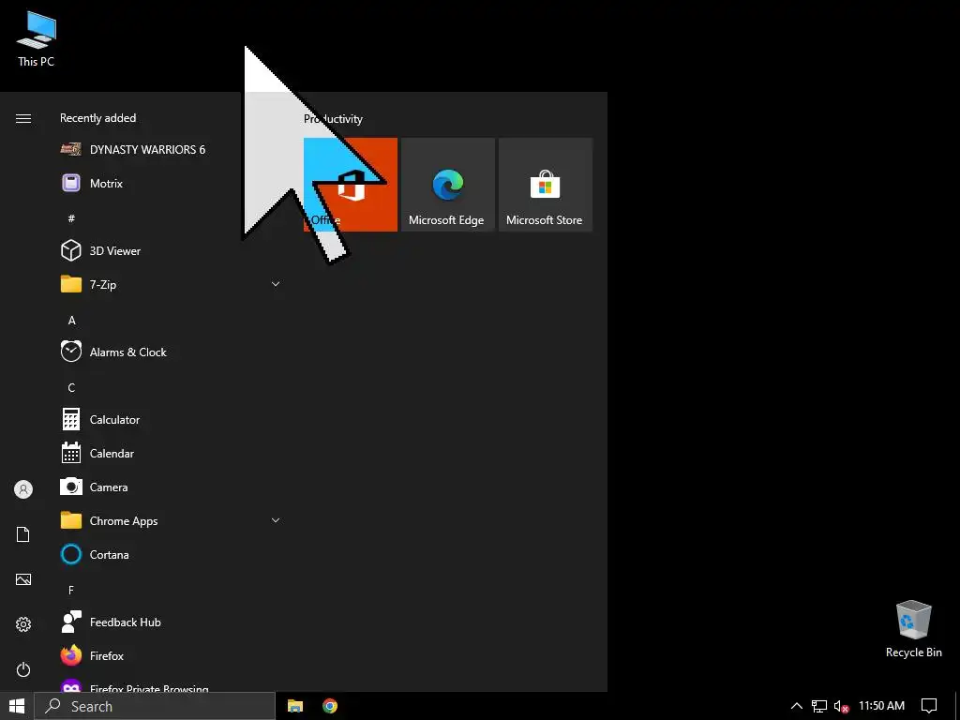Open Google Chrome from the taskbar
Screen dimensions: 960x720
(x=330, y=706)
